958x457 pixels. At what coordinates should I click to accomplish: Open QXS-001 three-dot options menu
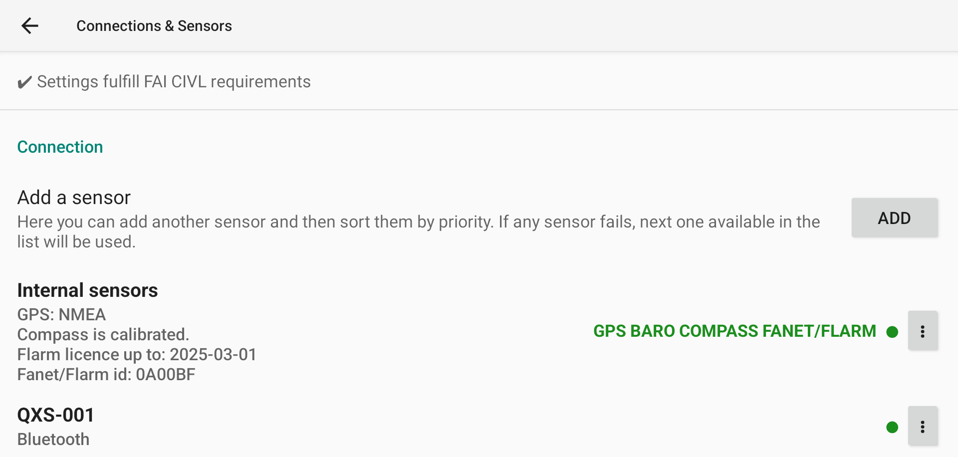[x=923, y=427]
